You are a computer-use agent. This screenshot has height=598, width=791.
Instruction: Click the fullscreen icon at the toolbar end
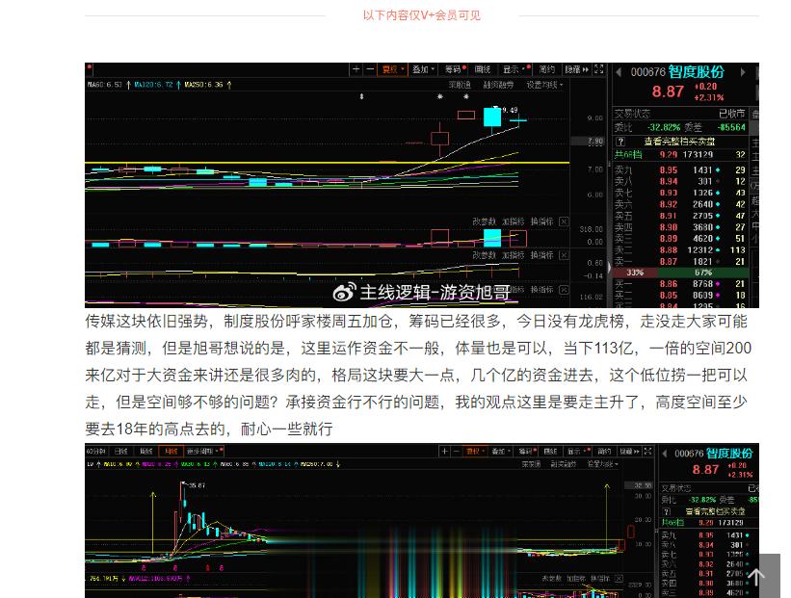coord(600,69)
